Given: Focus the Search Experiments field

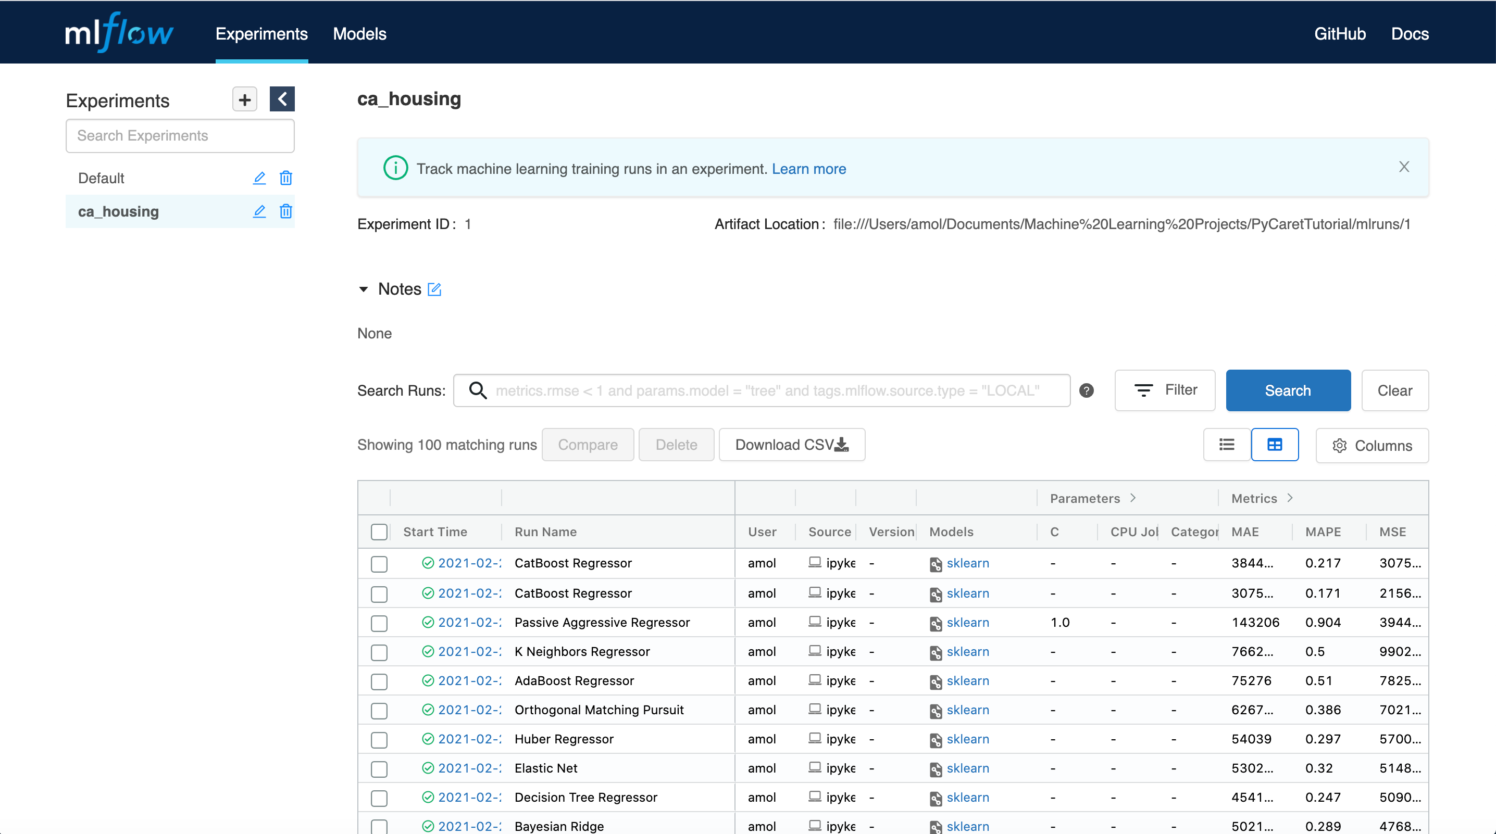Looking at the screenshot, I should [x=180, y=136].
